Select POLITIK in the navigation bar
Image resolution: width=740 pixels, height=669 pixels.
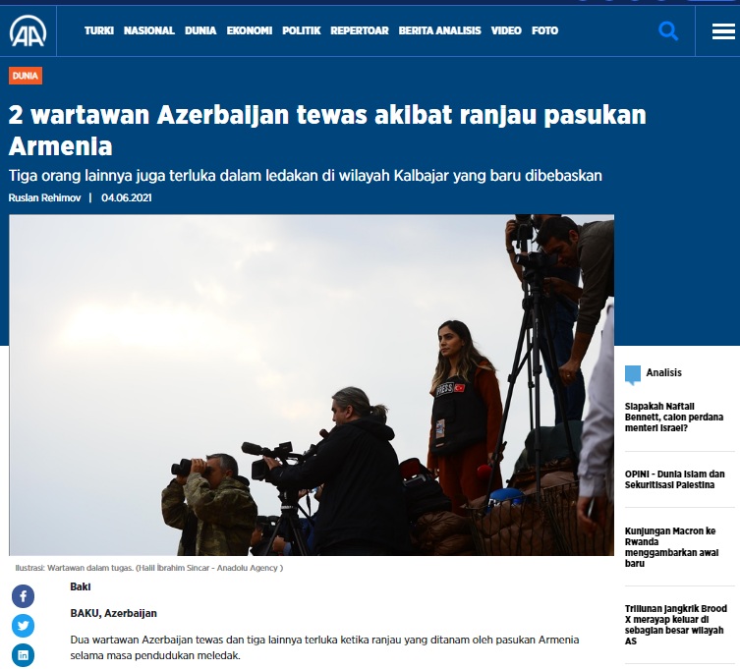[301, 30]
